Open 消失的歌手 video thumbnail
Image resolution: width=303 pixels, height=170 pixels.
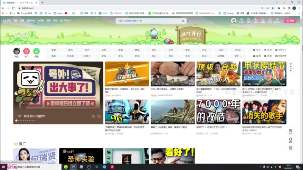264,112
